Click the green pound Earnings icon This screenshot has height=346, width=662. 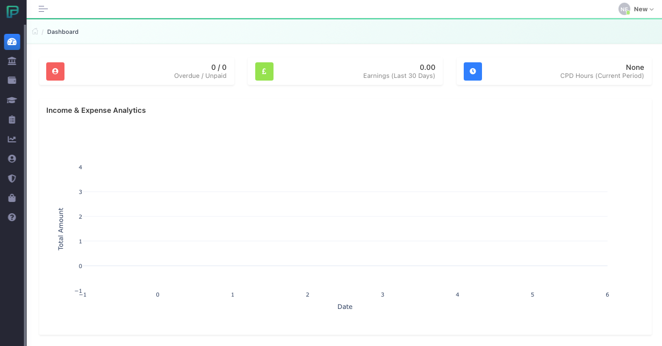(x=264, y=71)
